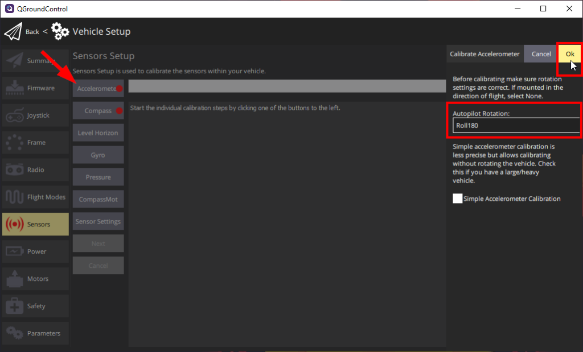Go Back from Vehicle Setup
This screenshot has width=583, height=352.
point(32,32)
